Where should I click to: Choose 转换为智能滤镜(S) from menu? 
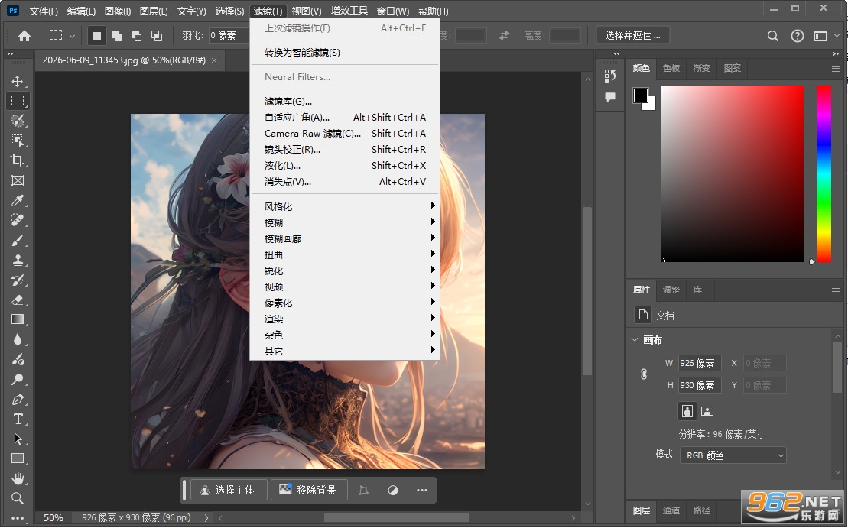345,53
